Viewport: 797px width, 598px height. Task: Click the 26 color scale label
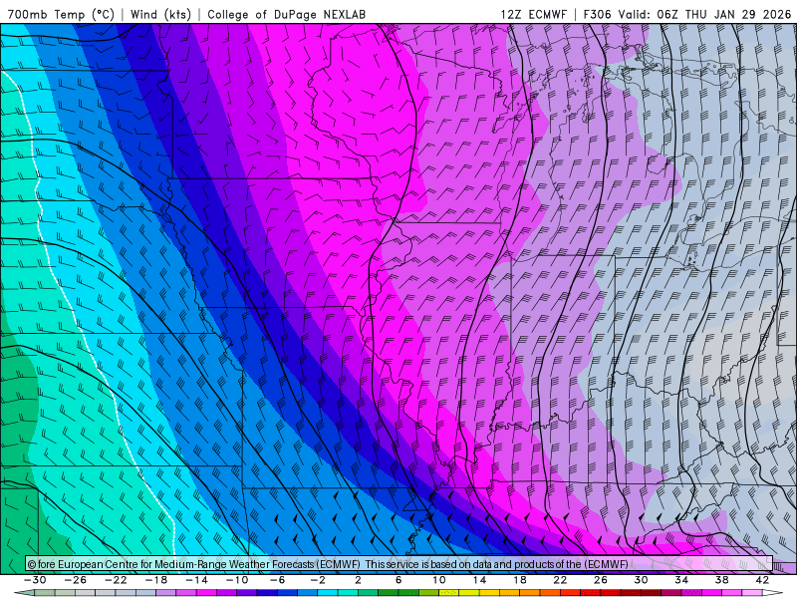pyautogui.click(x=601, y=580)
